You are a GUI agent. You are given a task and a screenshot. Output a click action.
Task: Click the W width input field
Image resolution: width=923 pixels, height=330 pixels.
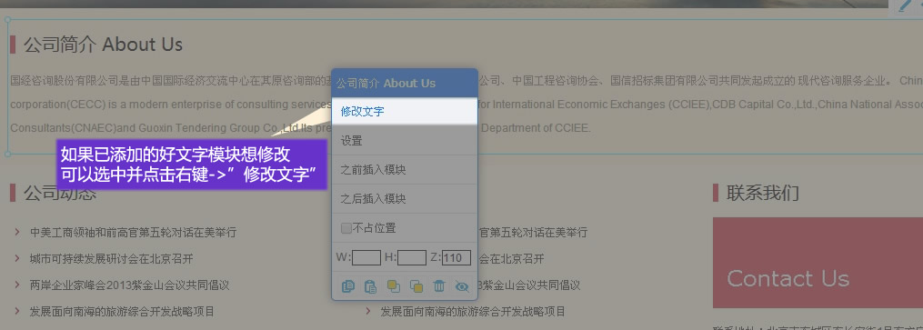tap(366, 257)
